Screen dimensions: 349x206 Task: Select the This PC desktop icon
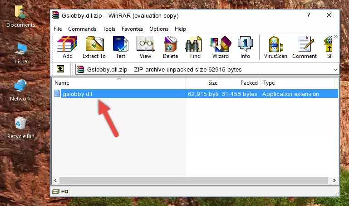[x=20, y=54]
